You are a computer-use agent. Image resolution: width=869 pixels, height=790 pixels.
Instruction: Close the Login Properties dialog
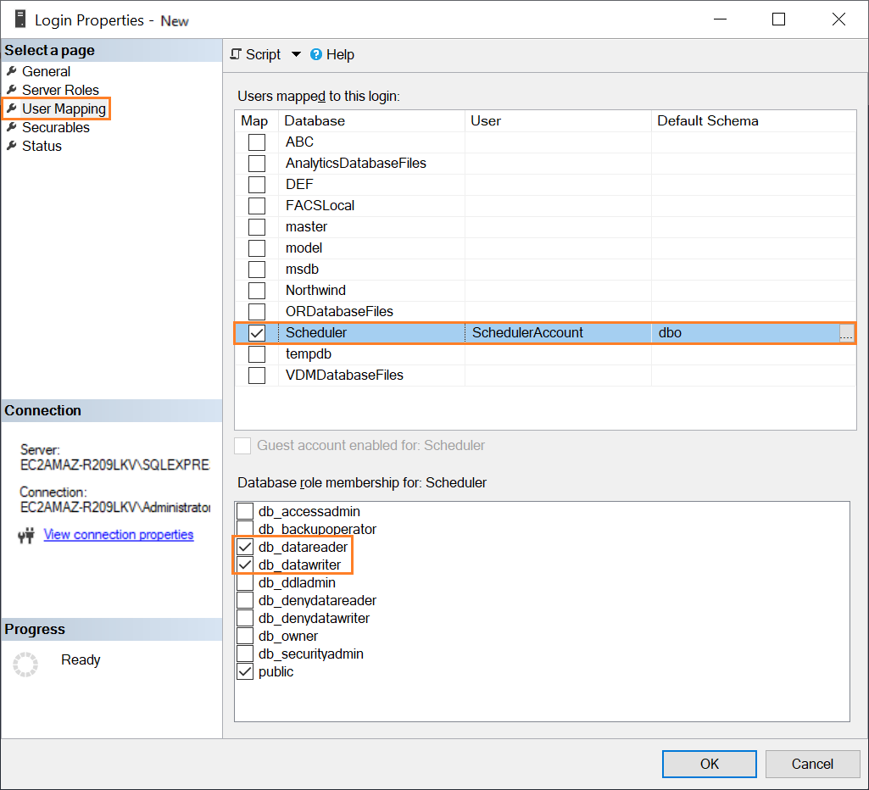pos(838,19)
